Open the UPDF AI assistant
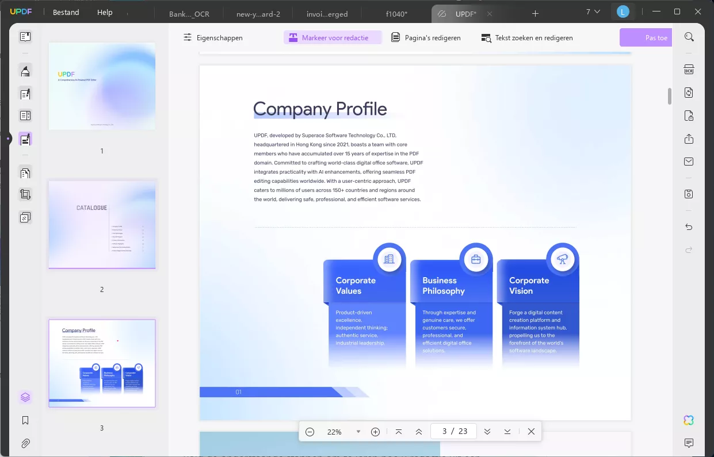 click(x=689, y=420)
